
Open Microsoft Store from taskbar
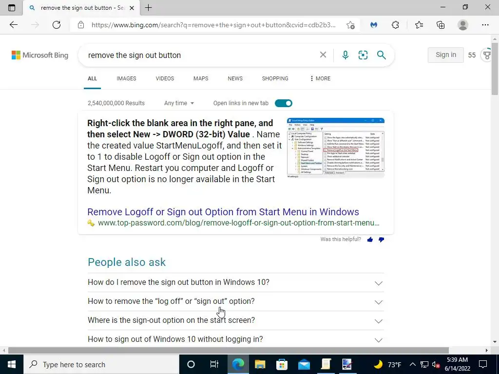click(x=282, y=364)
